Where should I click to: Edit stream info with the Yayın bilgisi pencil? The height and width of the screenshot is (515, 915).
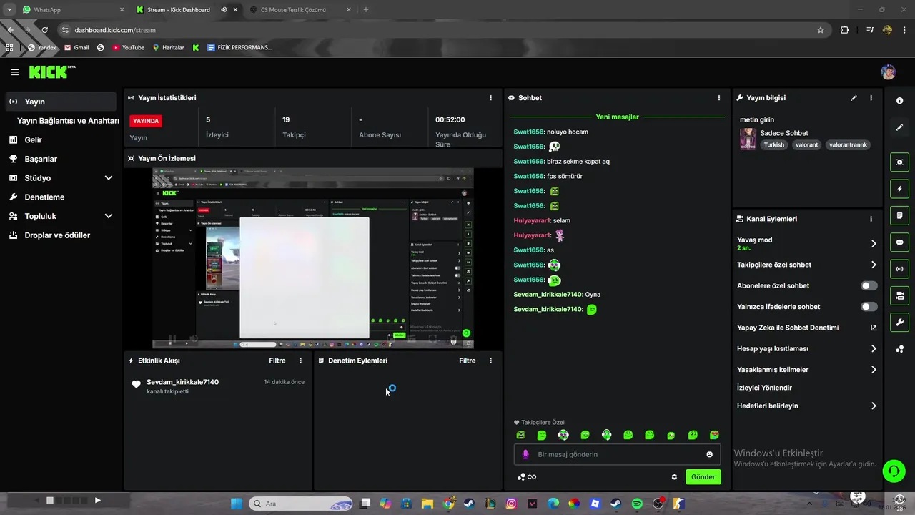pyautogui.click(x=854, y=98)
